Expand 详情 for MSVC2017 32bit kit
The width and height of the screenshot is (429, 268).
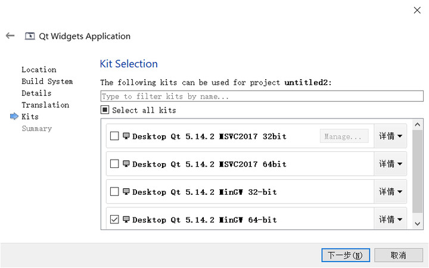[390, 136]
